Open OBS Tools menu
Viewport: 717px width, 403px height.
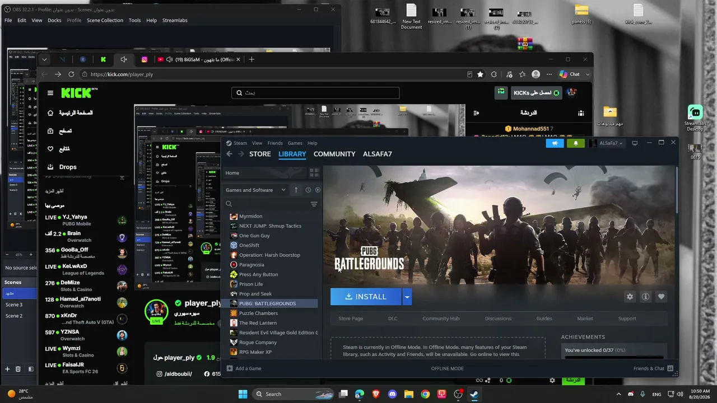[x=134, y=20]
